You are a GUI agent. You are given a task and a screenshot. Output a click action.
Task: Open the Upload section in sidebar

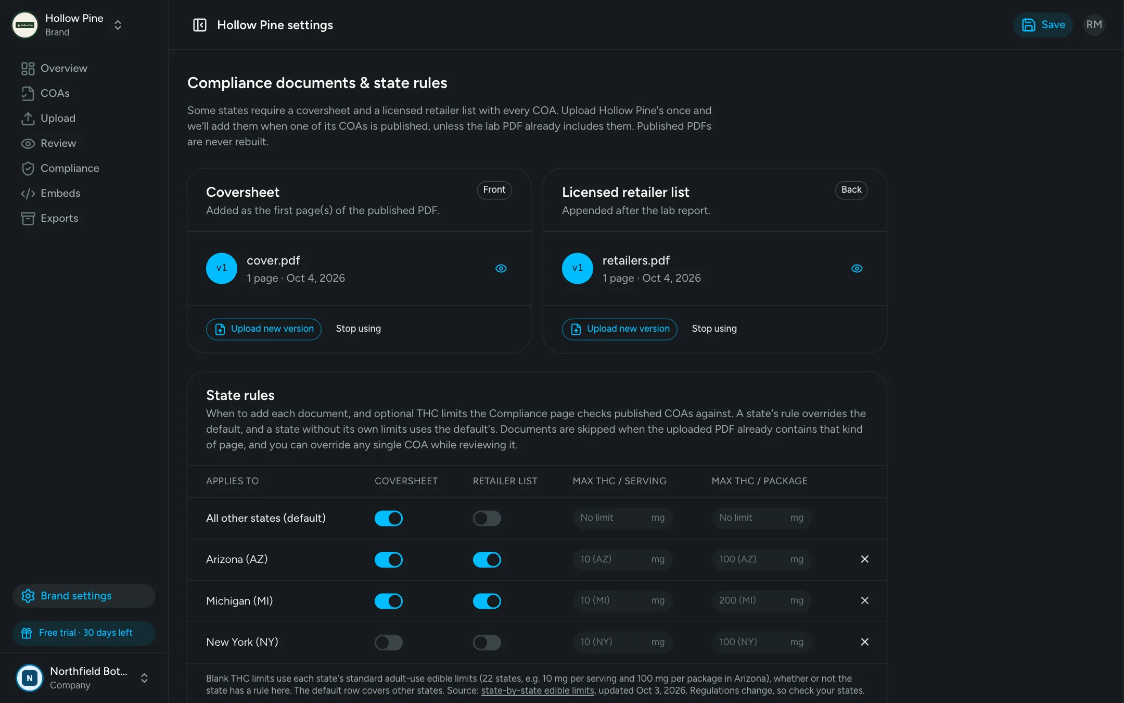click(x=83, y=118)
